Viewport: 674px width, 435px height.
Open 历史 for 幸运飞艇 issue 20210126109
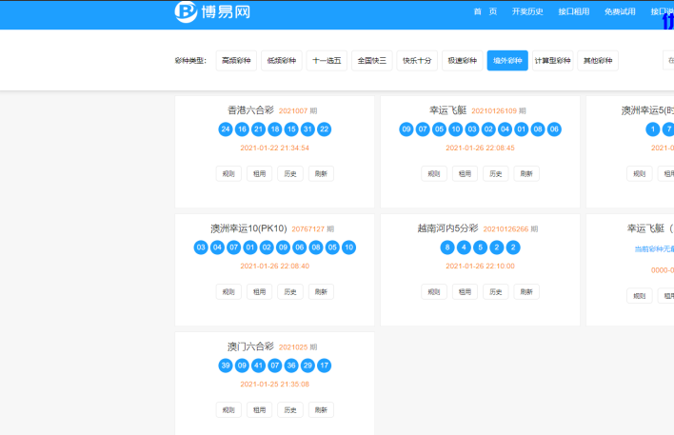point(496,173)
